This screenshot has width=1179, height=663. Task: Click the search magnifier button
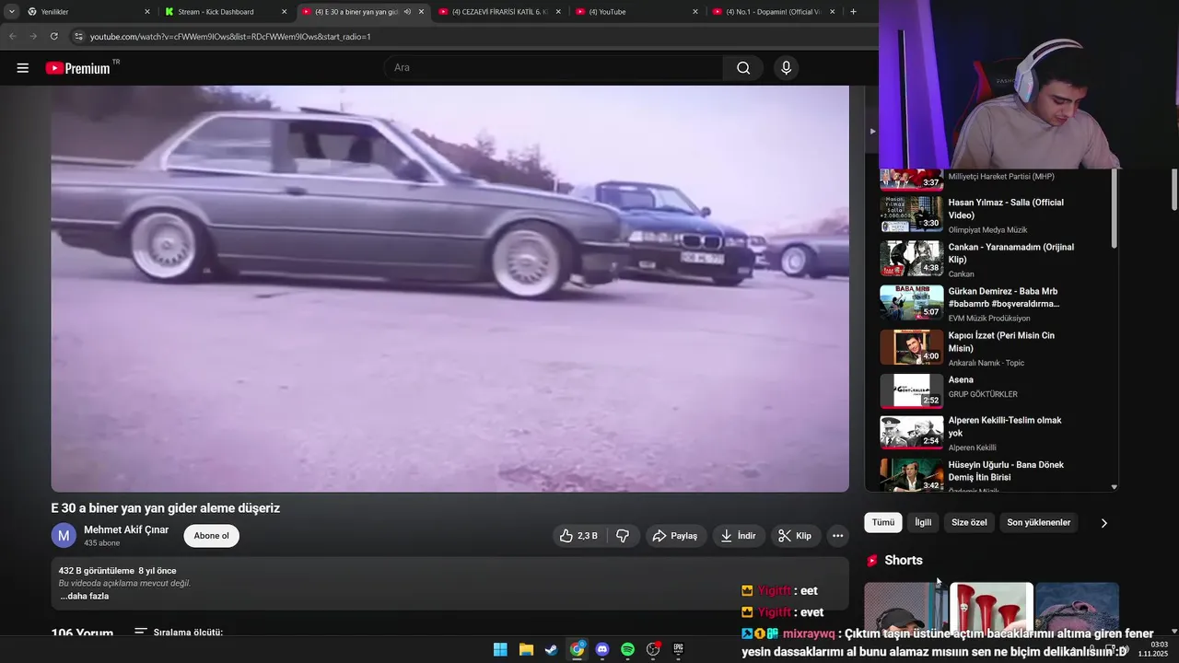pos(743,67)
